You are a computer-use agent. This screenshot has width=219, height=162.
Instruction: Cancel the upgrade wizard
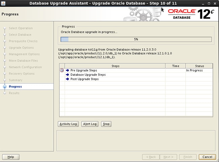[x=207, y=157]
